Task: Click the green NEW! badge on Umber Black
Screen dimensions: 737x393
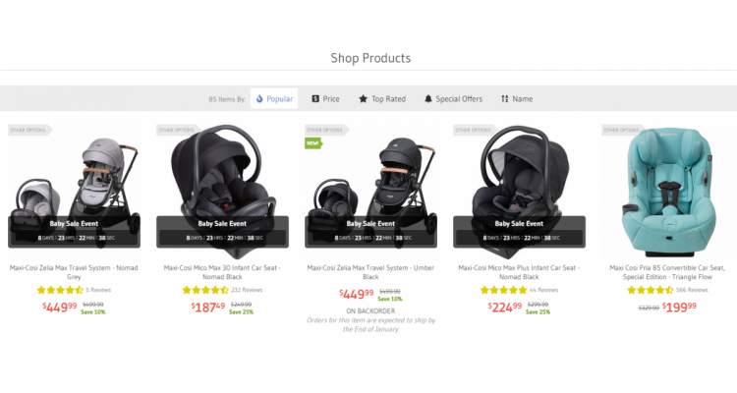Action: 313,142
